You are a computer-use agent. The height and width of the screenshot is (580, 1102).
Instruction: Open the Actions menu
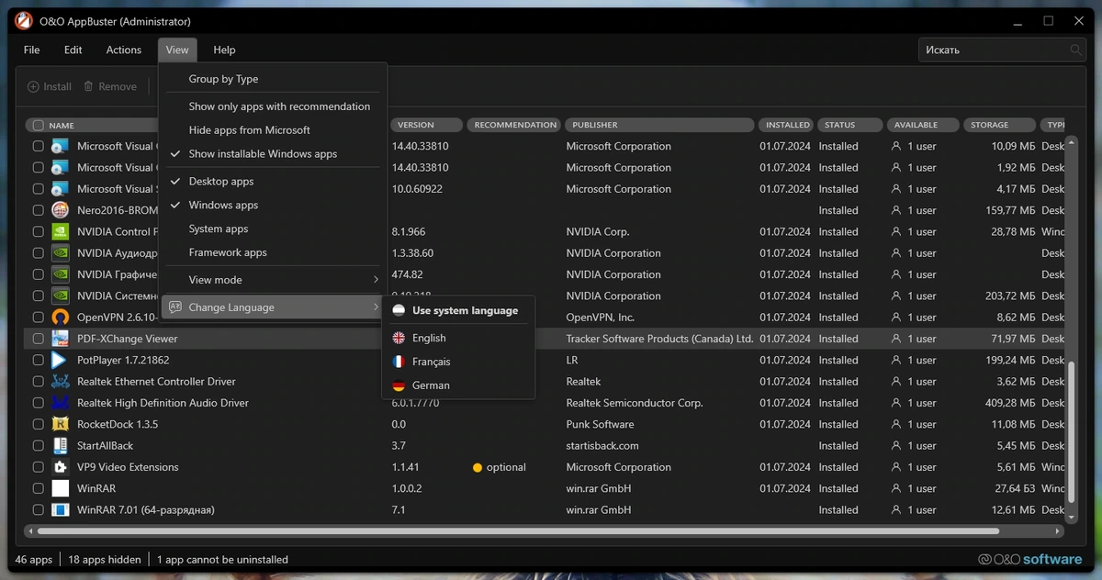(x=123, y=50)
